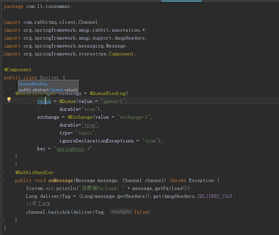Click the "exchange-1" string literal

click(134, 117)
